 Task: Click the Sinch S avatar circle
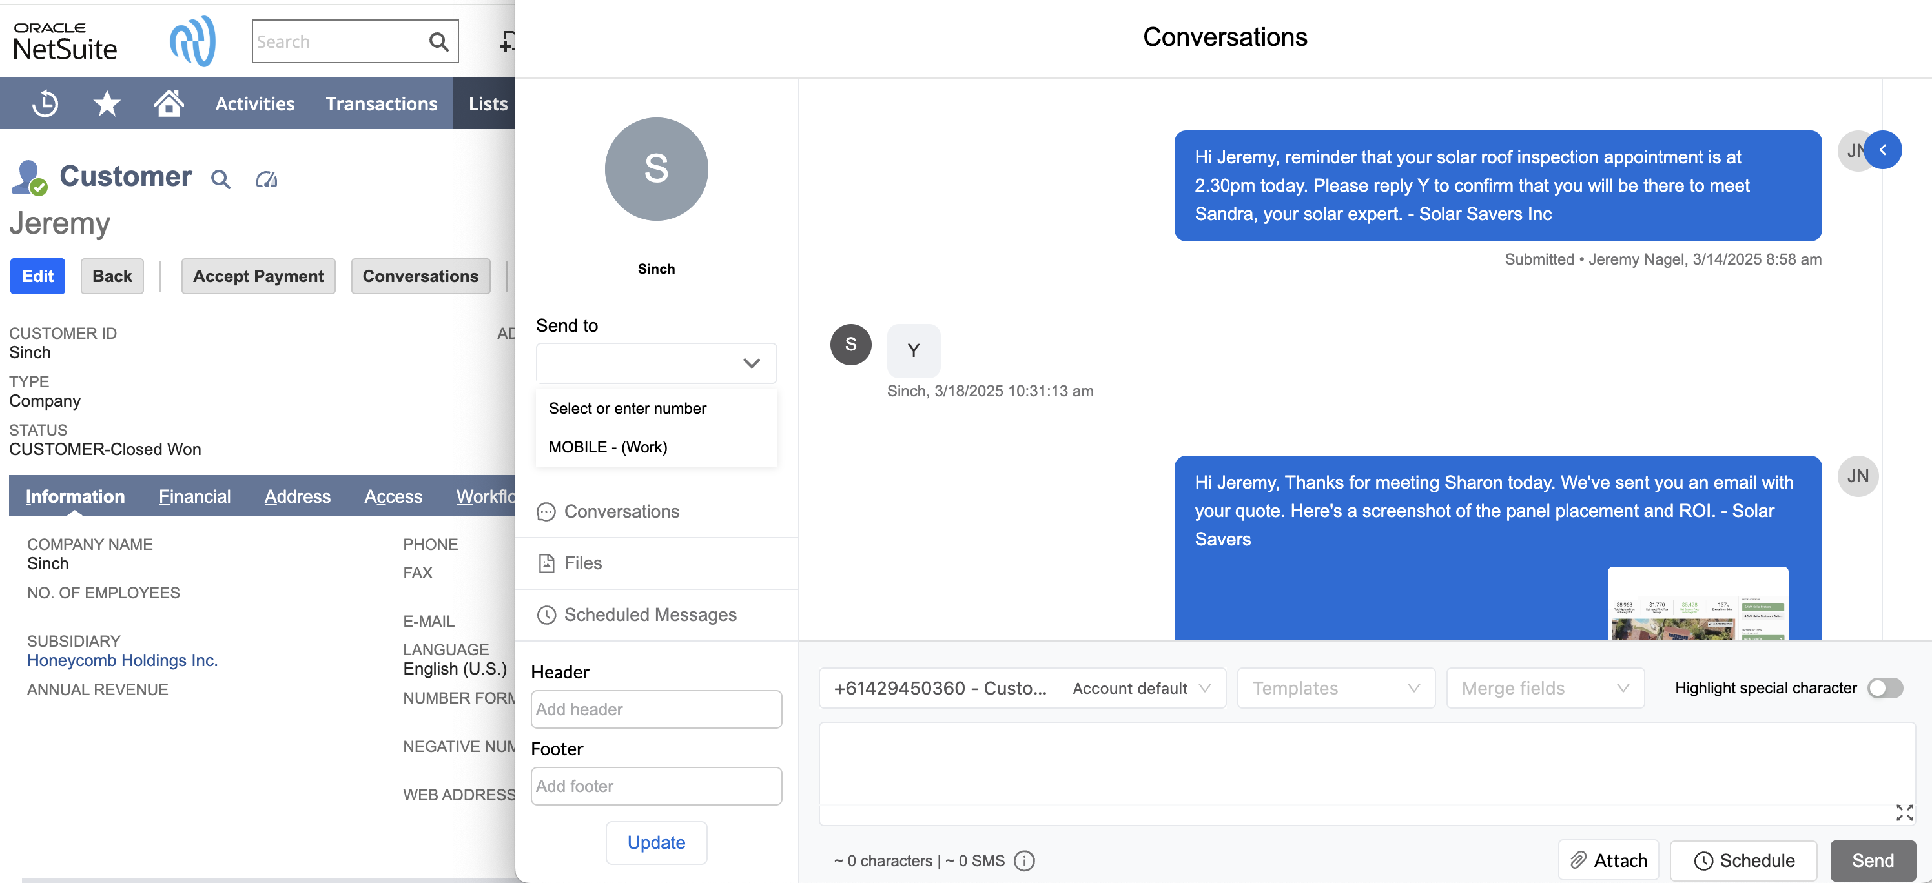tap(656, 168)
